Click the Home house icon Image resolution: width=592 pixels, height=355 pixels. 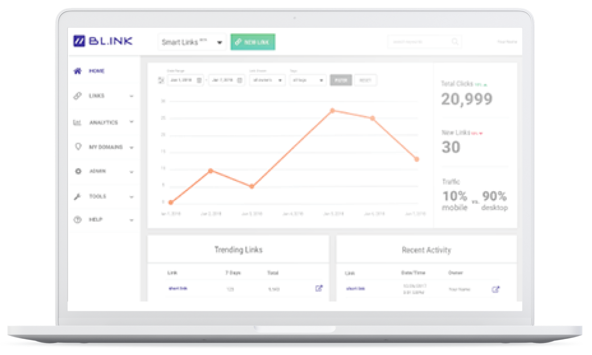coord(78,71)
